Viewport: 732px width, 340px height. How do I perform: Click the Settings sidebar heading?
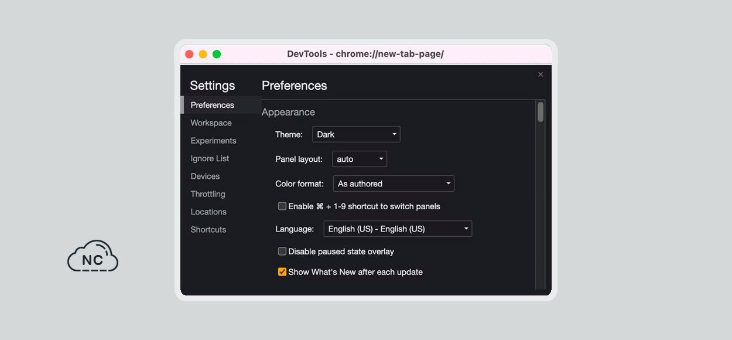(x=213, y=86)
